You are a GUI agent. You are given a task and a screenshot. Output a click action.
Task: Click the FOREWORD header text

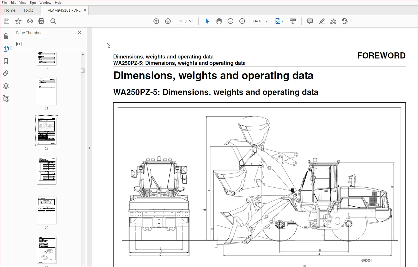381,56
